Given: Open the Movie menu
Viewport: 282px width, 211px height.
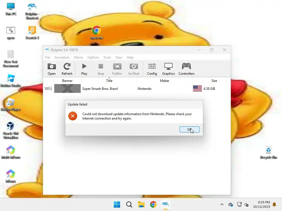Looking at the screenshot, I should (x=78, y=57).
